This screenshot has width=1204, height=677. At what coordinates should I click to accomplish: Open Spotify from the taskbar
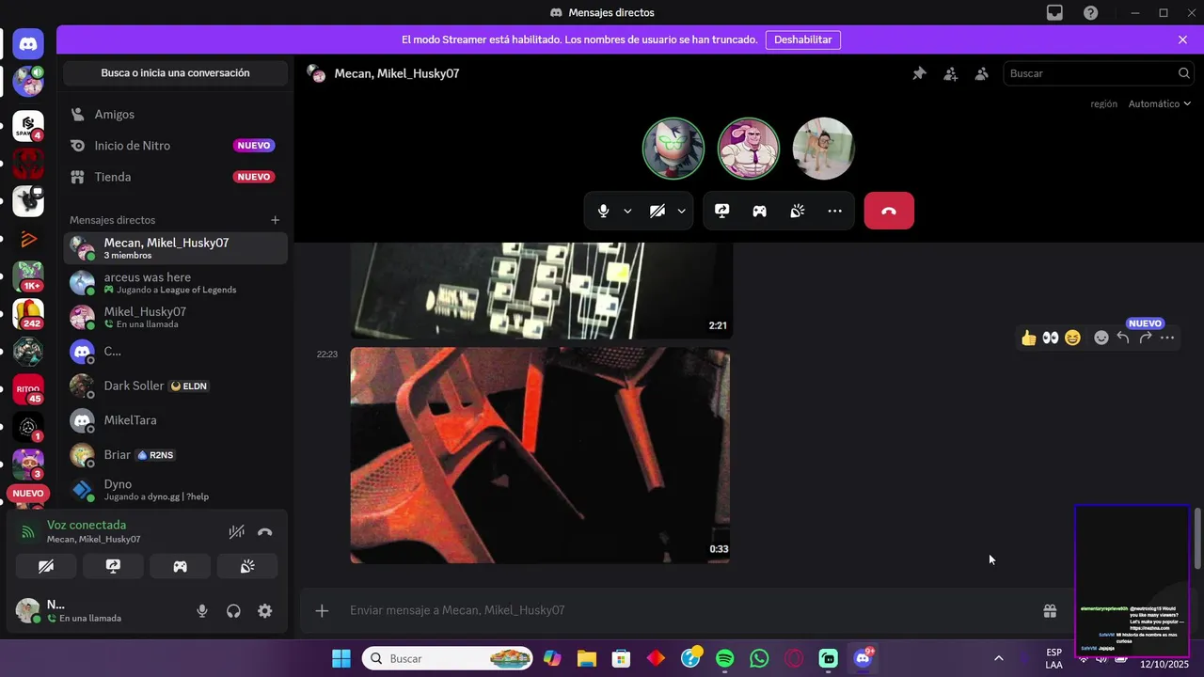724,658
